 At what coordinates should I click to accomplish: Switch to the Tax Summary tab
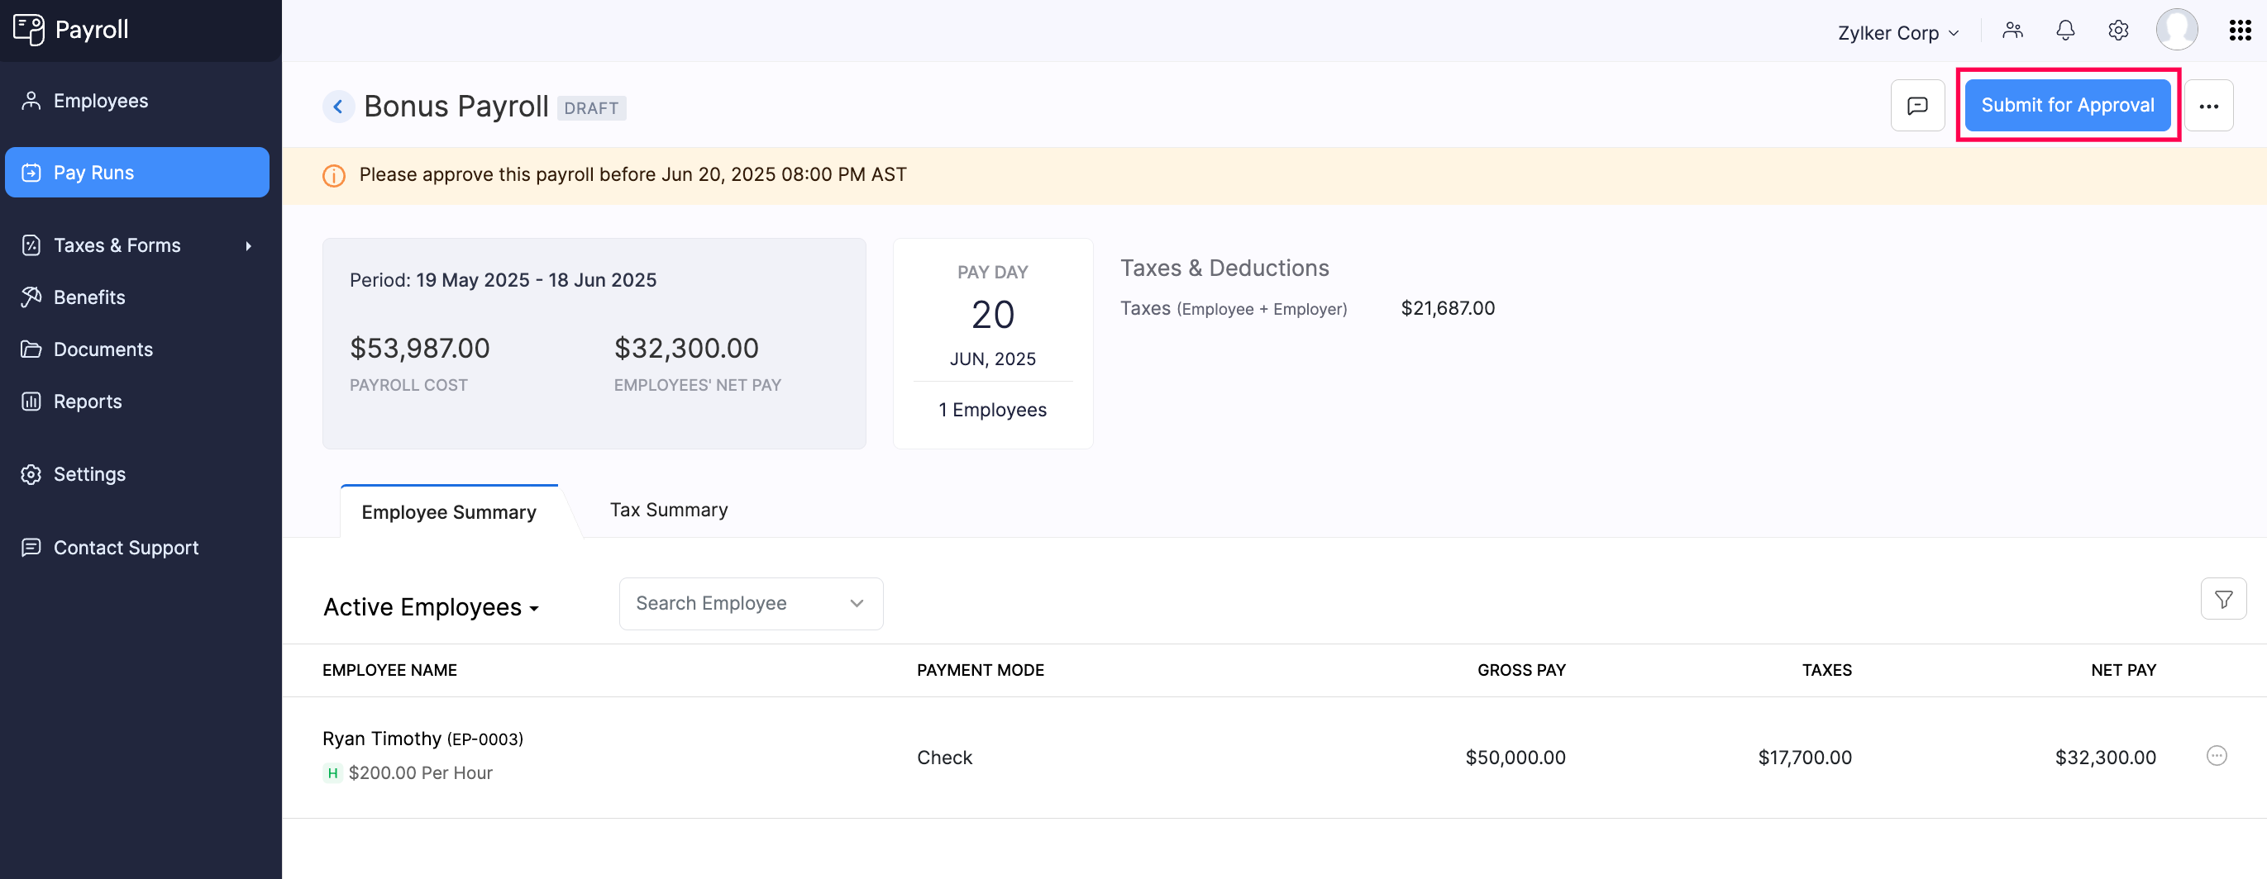(669, 509)
